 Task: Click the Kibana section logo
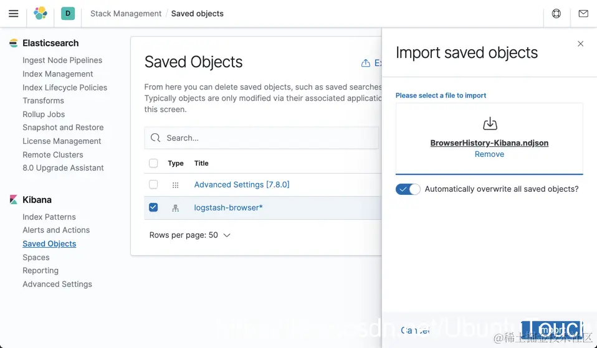point(13,199)
